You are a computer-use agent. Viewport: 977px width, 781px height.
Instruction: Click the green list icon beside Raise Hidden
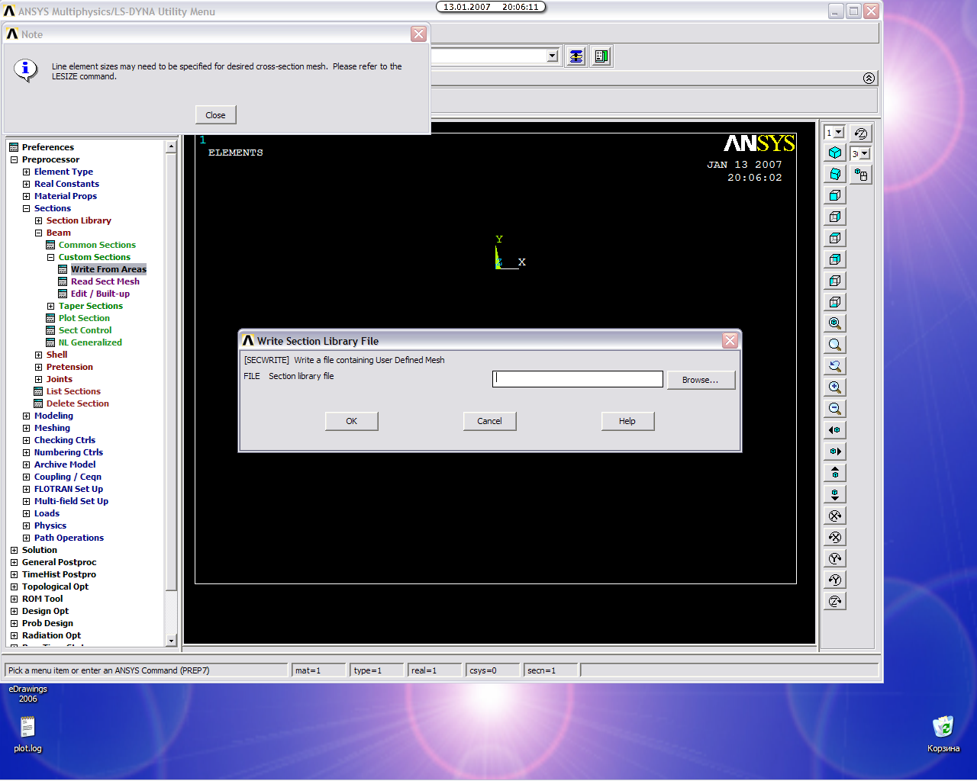[601, 56]
